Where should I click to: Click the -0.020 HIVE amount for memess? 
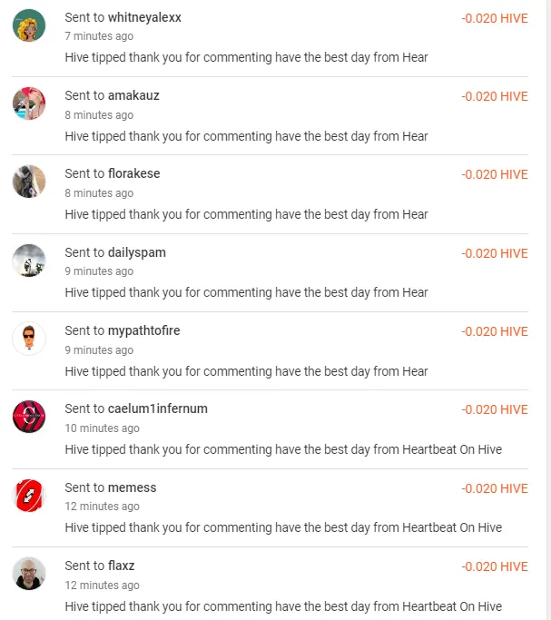pyautogui.click(x=494, y=488)
